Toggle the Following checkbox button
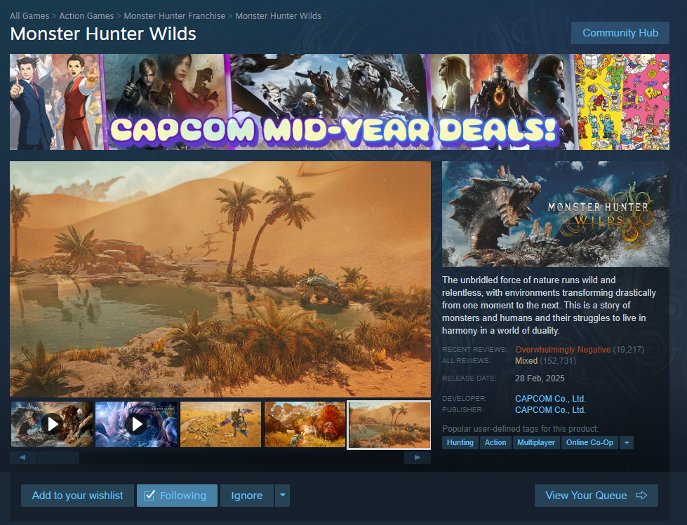Viewport: 687px width, 525px height. pos(177,496)
